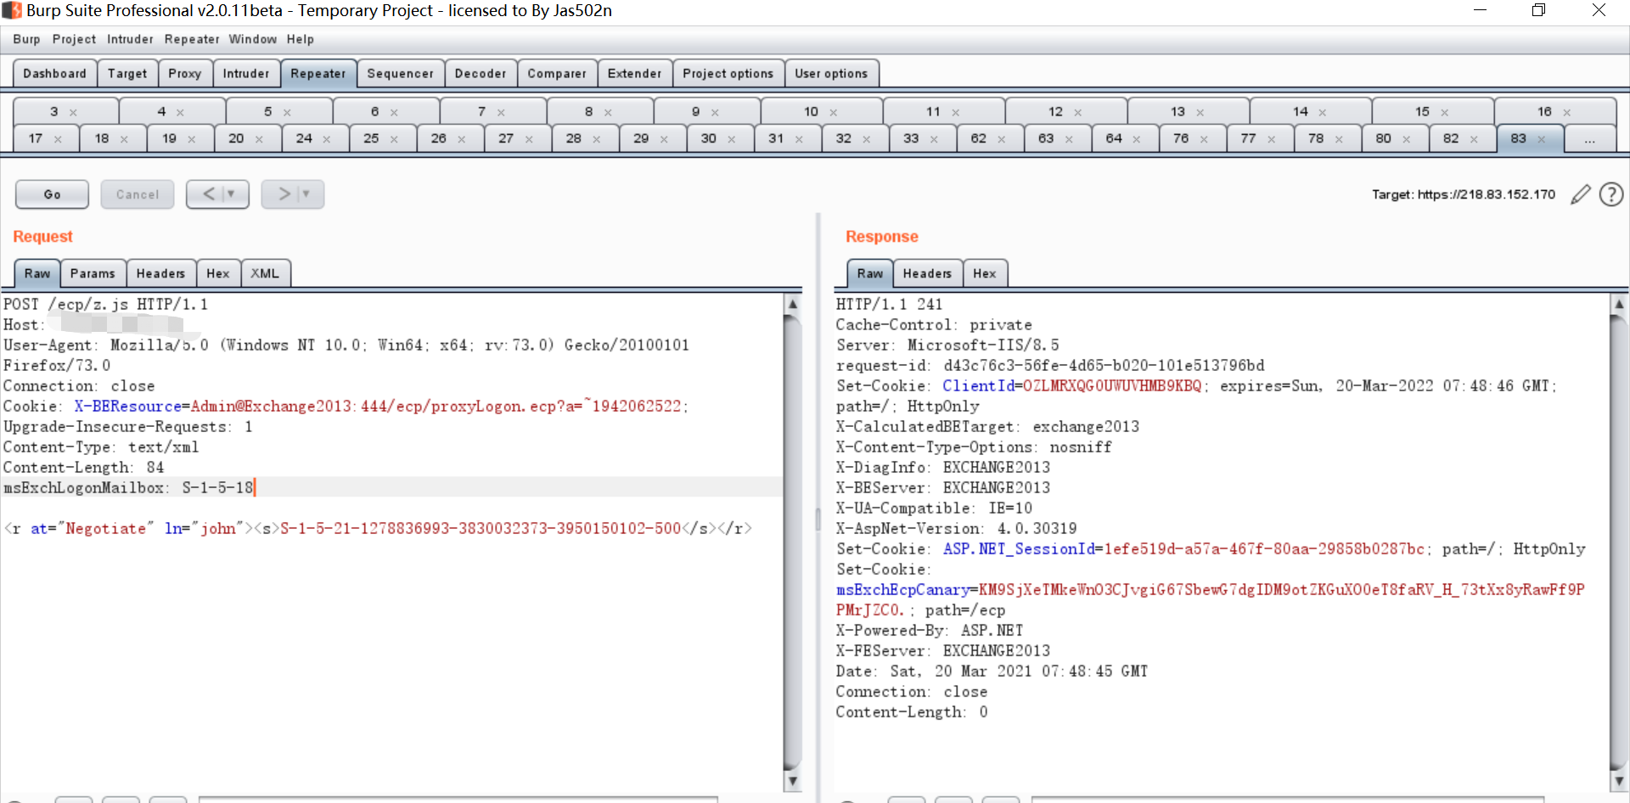Image resolution: width=1630 pixels, height=803 pixels.
Task: Close Repeater tab 24
Action: point(327,139)
